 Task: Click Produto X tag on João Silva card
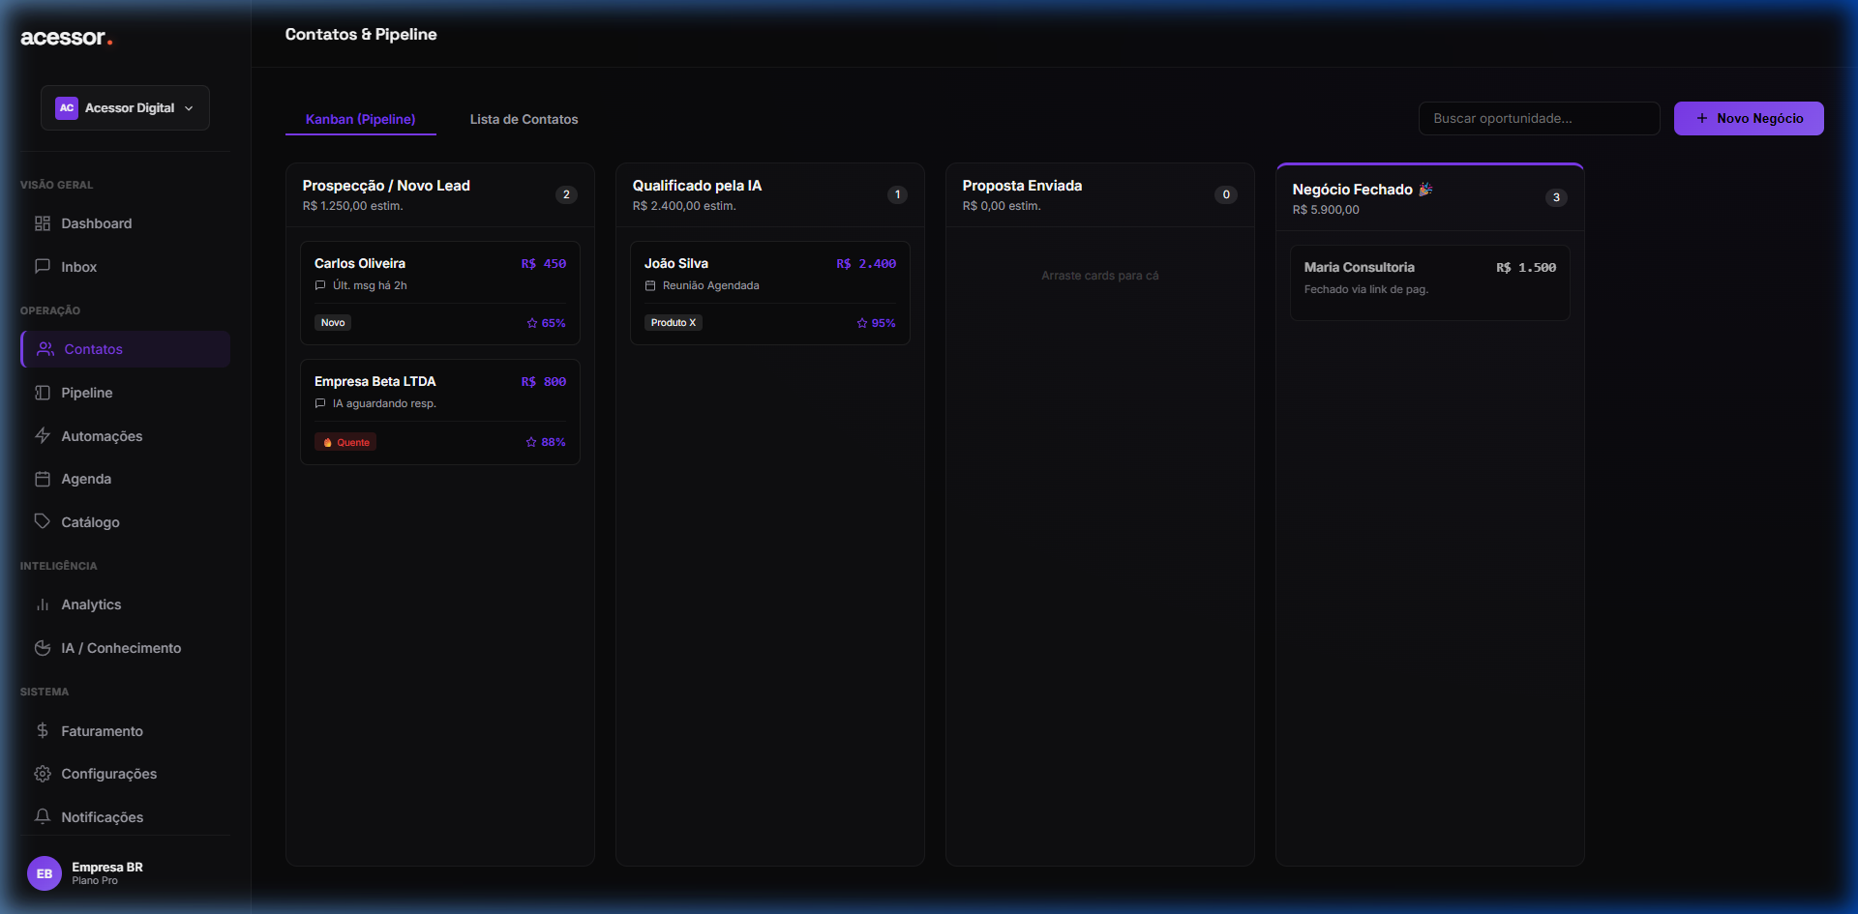674,323
